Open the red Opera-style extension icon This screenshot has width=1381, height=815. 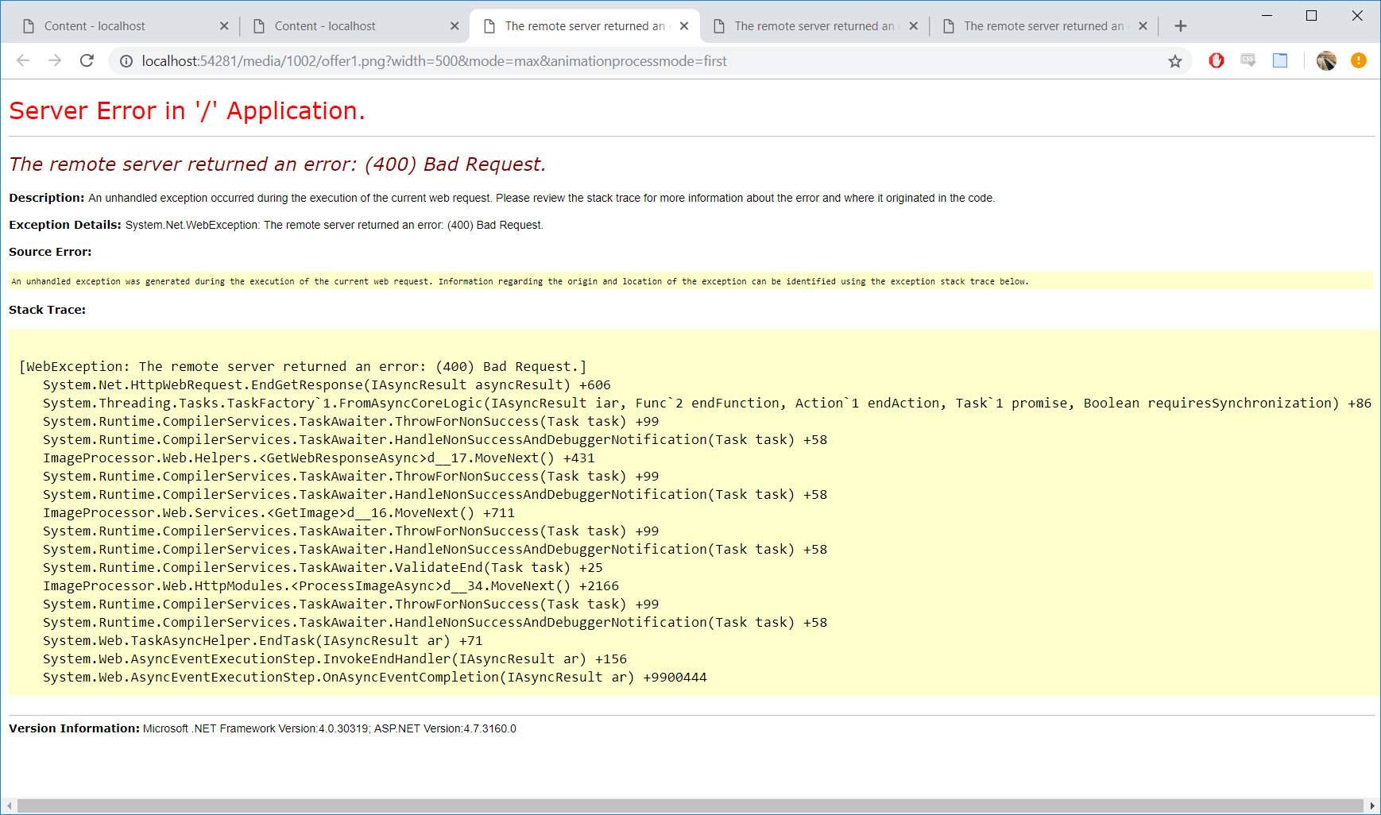pos(1217,60)
